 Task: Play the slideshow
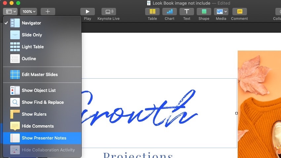(88, 12)
